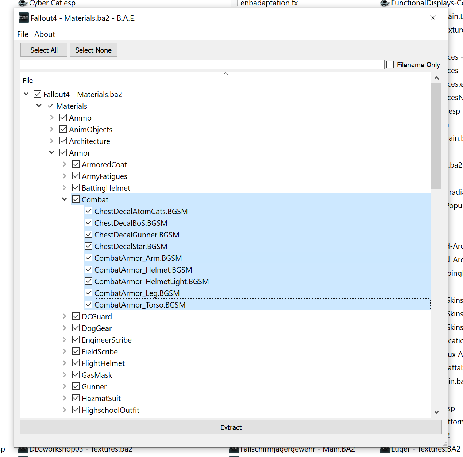Viewport: 463px width, 457px height.
Task: Expand the ArmyFatigues folder
Action: point(65,176)
